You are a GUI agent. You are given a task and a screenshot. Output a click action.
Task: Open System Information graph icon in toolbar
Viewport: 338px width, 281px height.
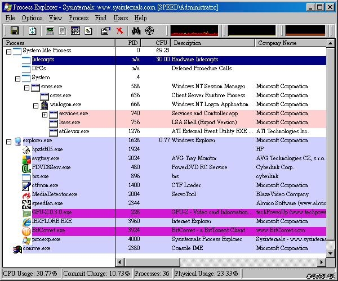click(x=51, y=30)
